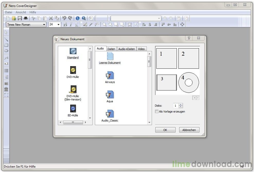Confirm with the OK button
The image size is (254, 172).
click(x=165, y=130)
